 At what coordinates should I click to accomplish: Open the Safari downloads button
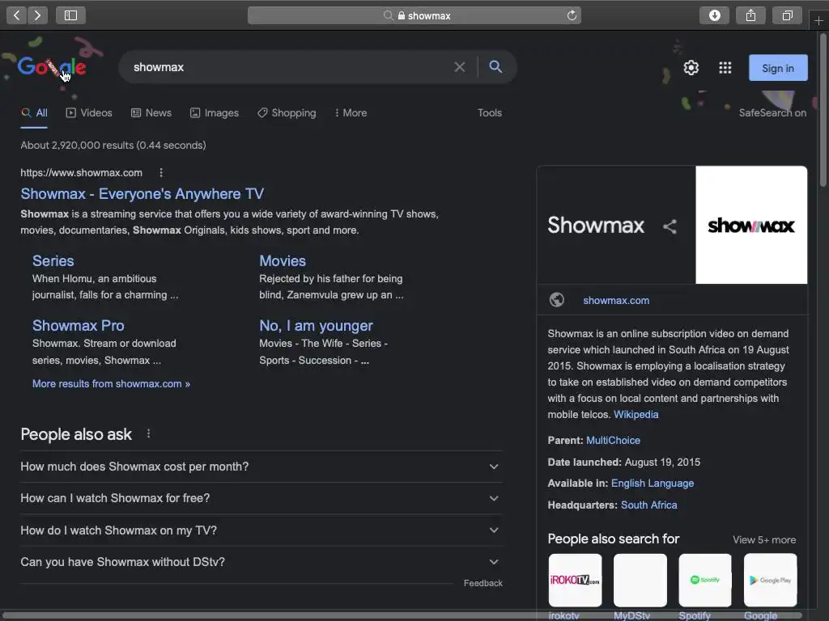[714, 15]
